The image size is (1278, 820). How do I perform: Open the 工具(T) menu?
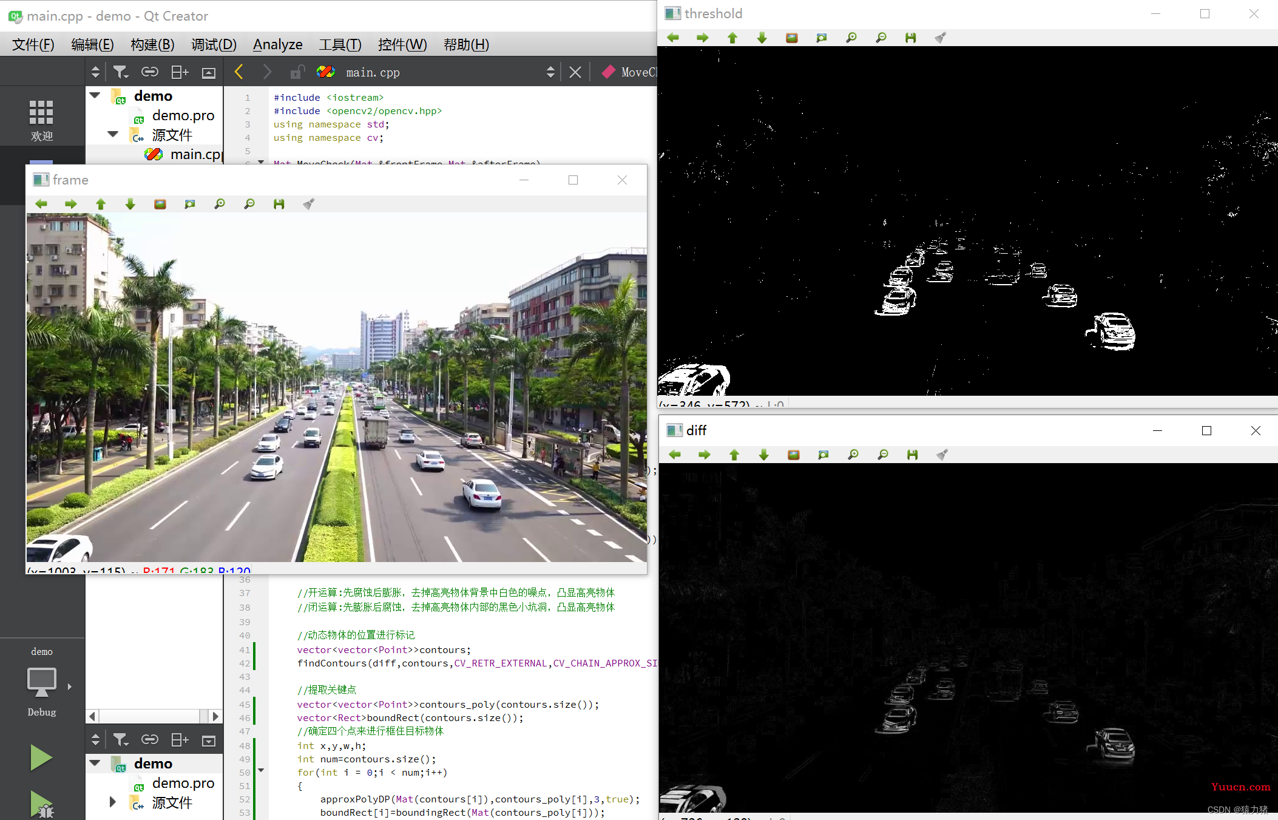340,44
